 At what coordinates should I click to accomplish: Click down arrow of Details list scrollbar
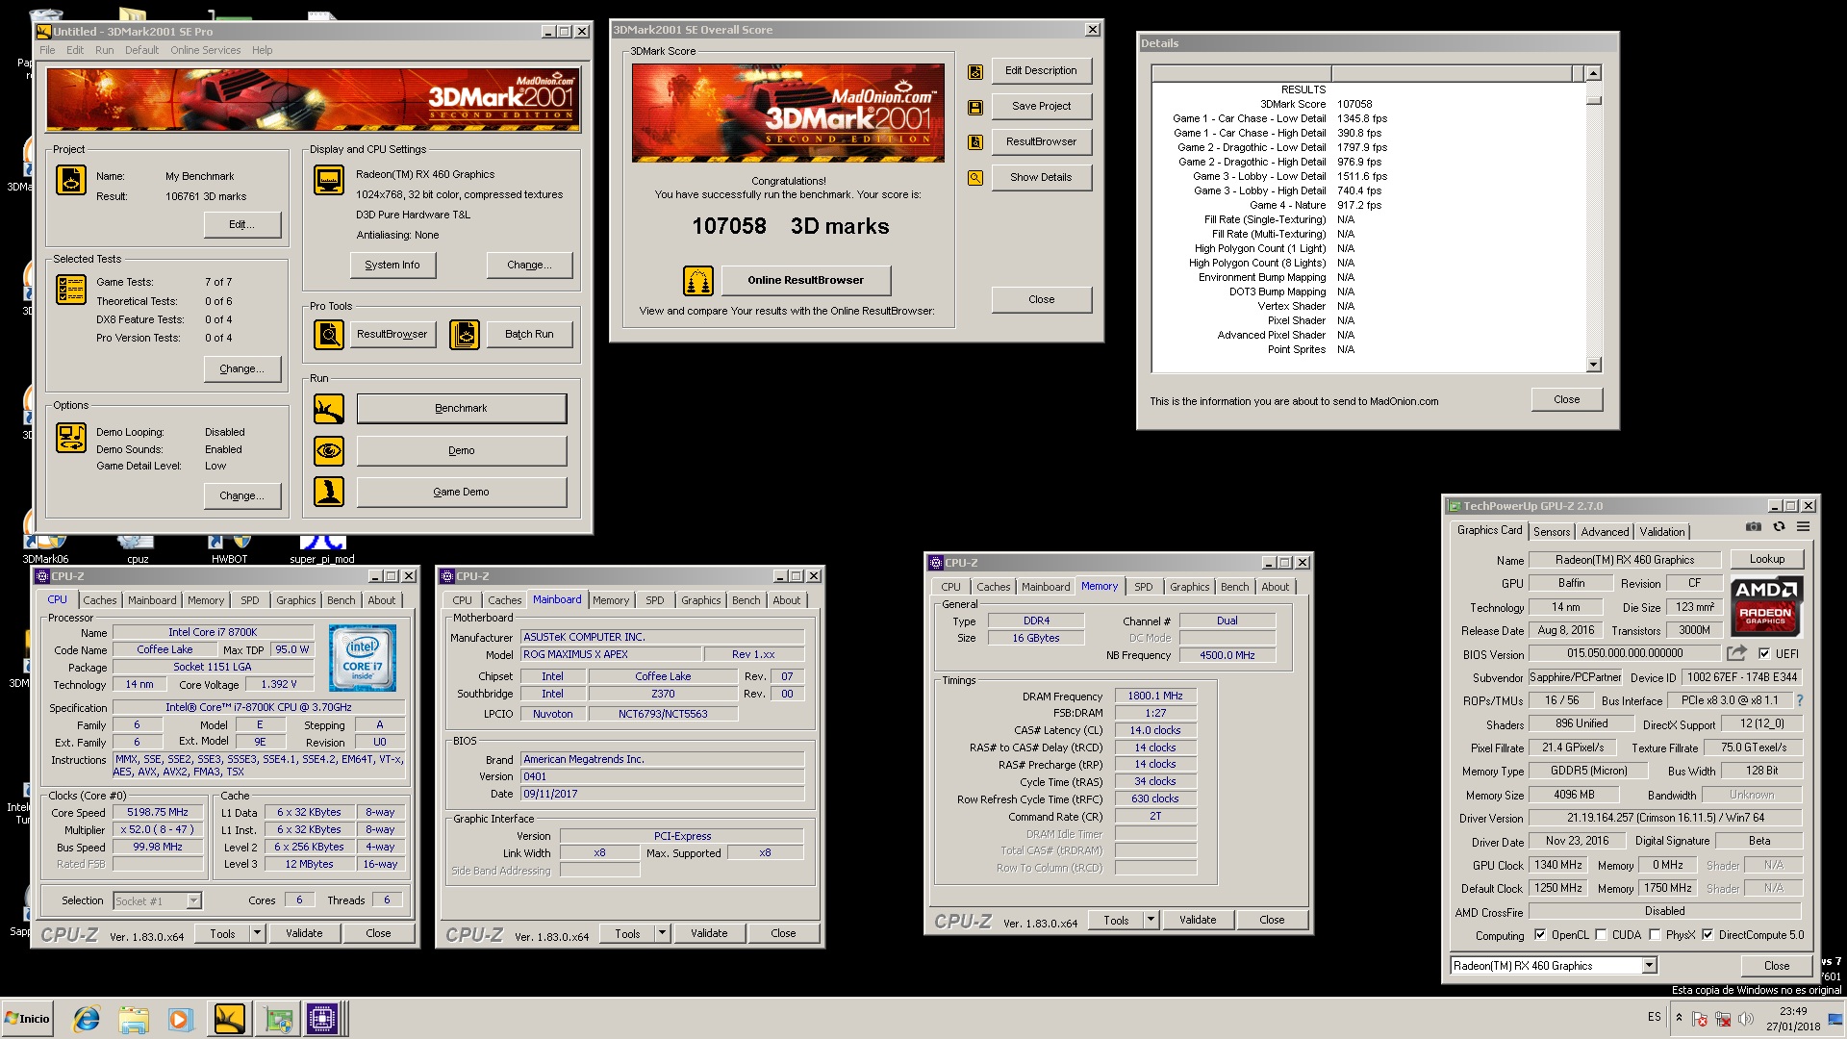pyautogui.click(x=1593, y=365)
